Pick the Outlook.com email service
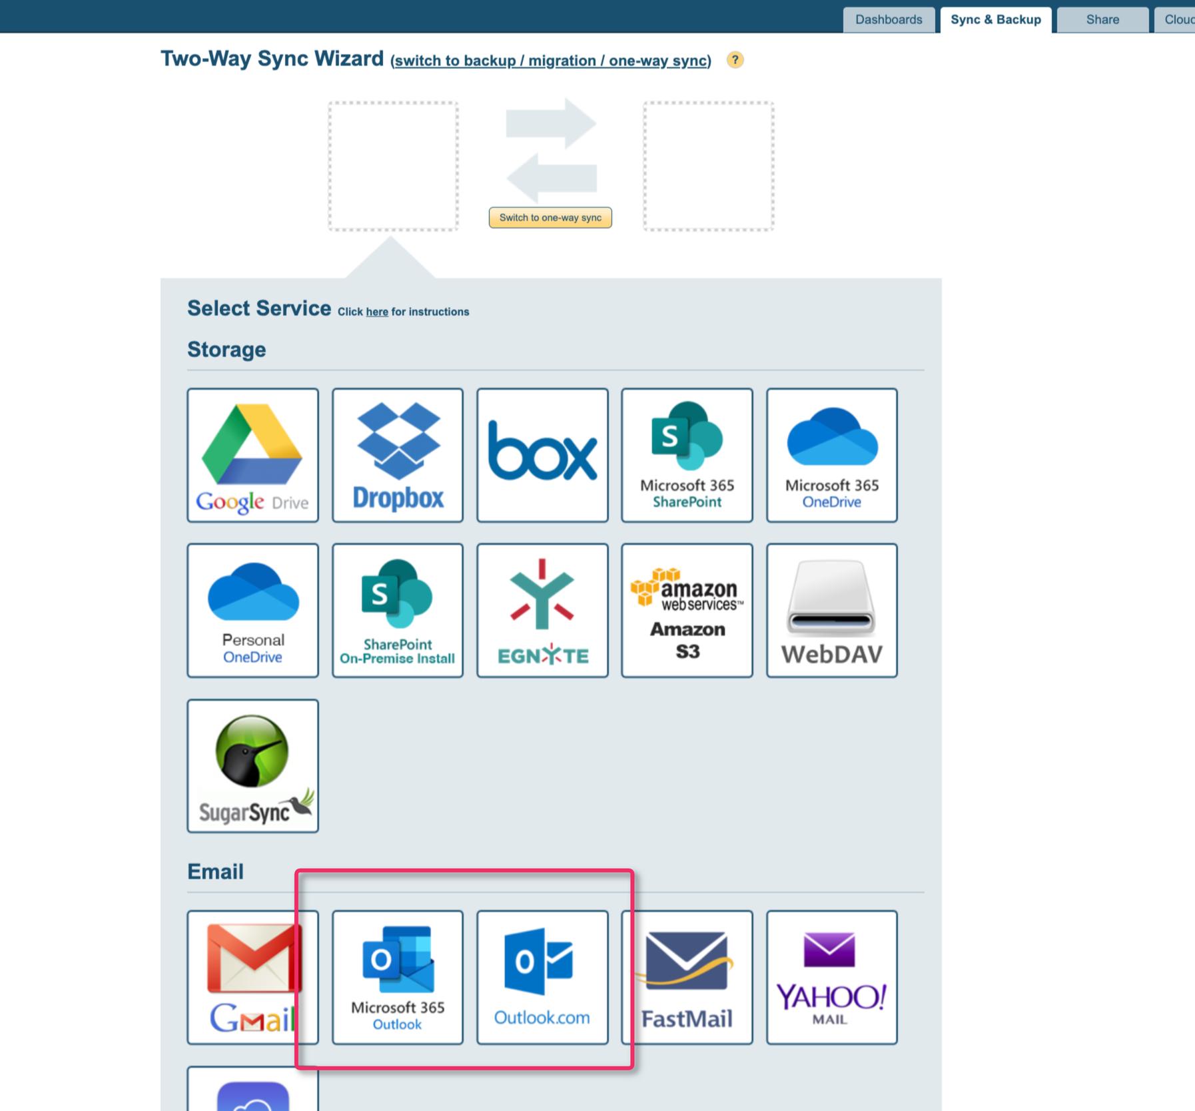The width and height of the screenshot is (1195, 1111). tap(542, 977)
